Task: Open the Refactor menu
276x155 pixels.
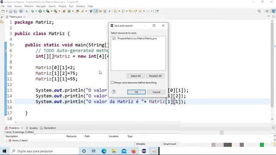Action: point(29,6)
